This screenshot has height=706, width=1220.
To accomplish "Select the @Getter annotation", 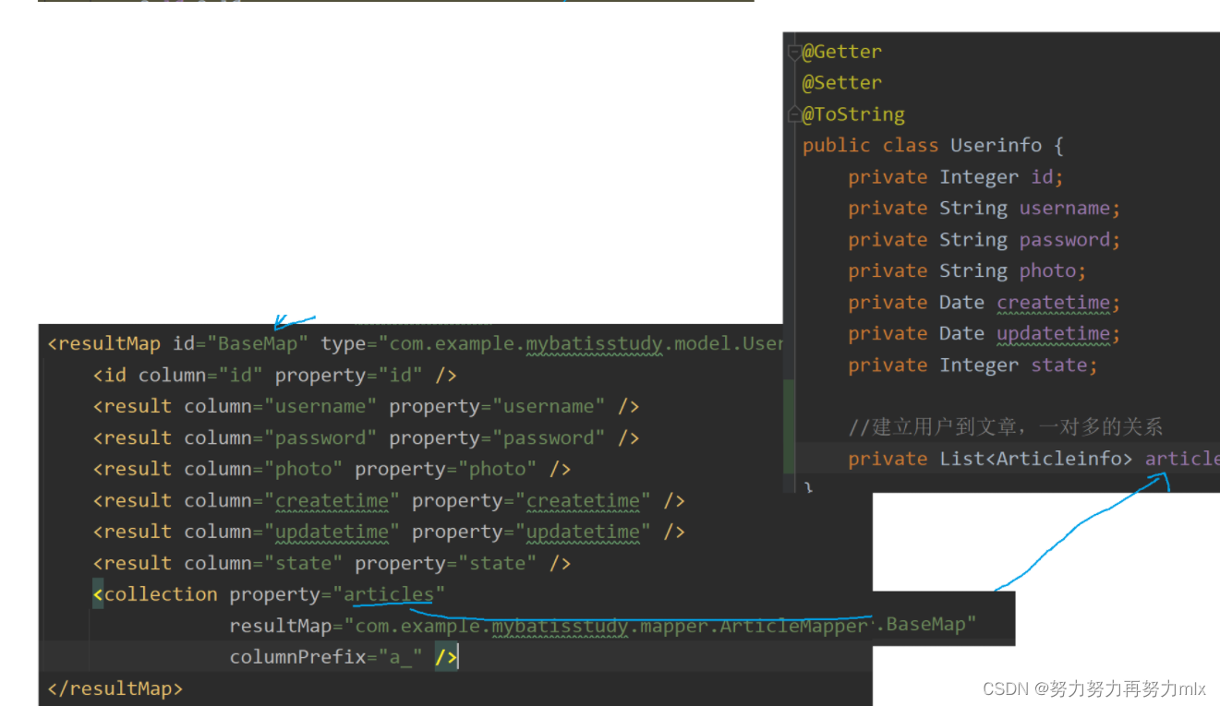I will click(x=841, y=52).
